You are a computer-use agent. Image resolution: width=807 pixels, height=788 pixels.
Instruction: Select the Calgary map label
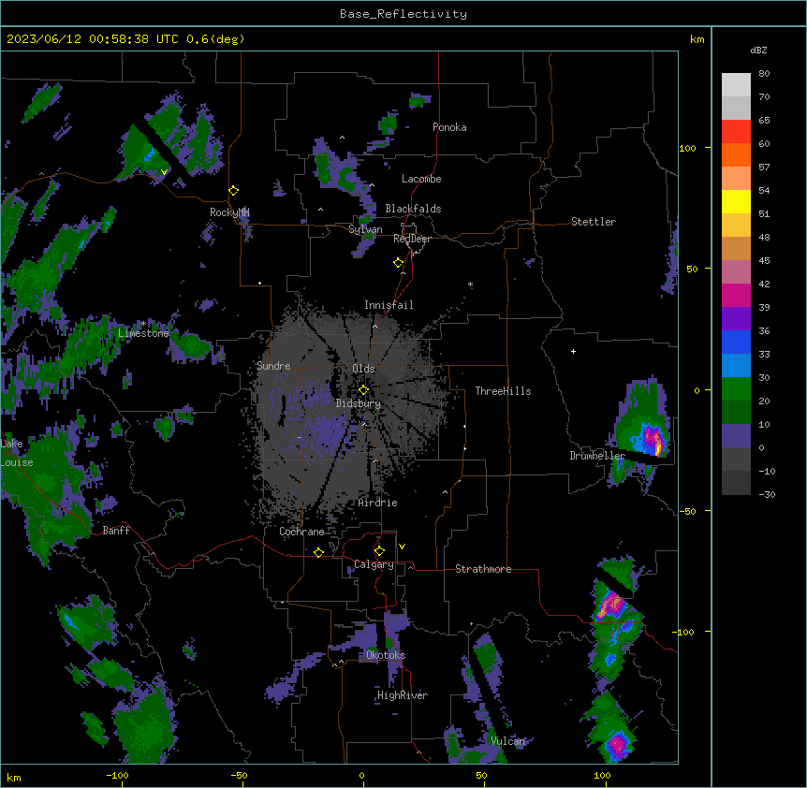point(374,564)
